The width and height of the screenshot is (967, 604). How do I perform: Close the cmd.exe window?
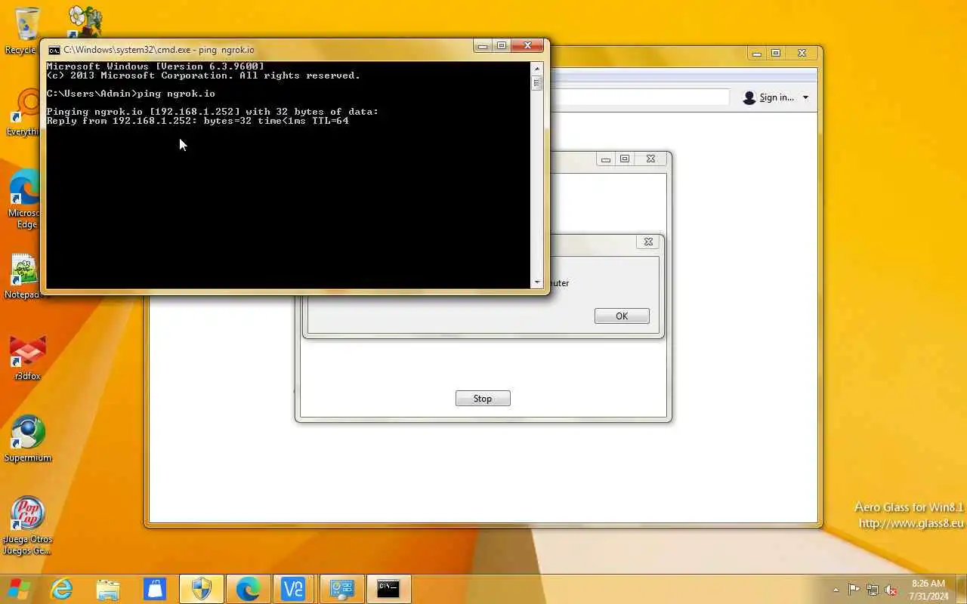527,45
